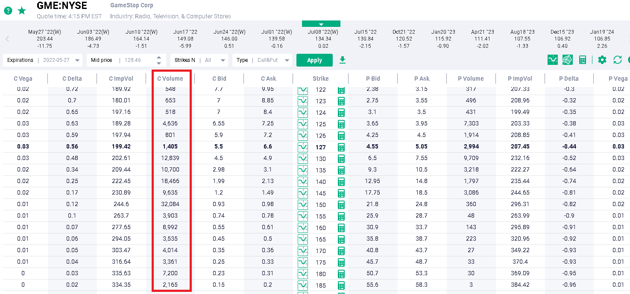Open the calculator icon for strike 165
The height and width of the screenshot is (294, 630).
pyautogui.click(x=341, y=239)
